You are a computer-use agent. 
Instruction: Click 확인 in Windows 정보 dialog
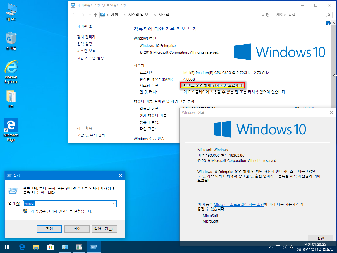(x=320, y=238)
